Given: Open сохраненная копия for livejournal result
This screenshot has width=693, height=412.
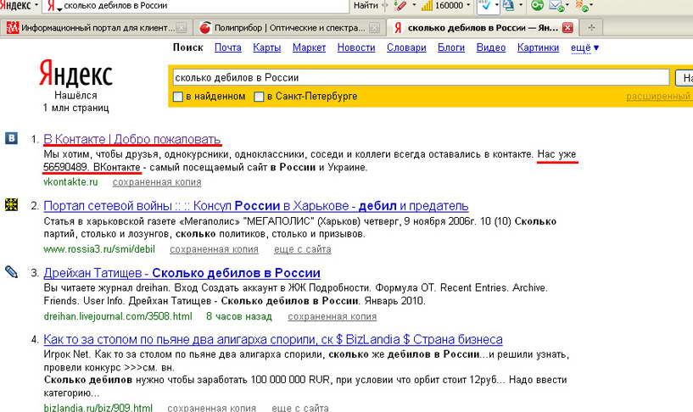Looking at the screenshot, I should click(x=333, y=316).
